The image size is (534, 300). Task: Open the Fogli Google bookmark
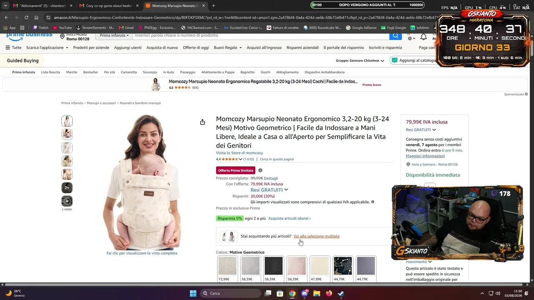[x=393, y=28]
